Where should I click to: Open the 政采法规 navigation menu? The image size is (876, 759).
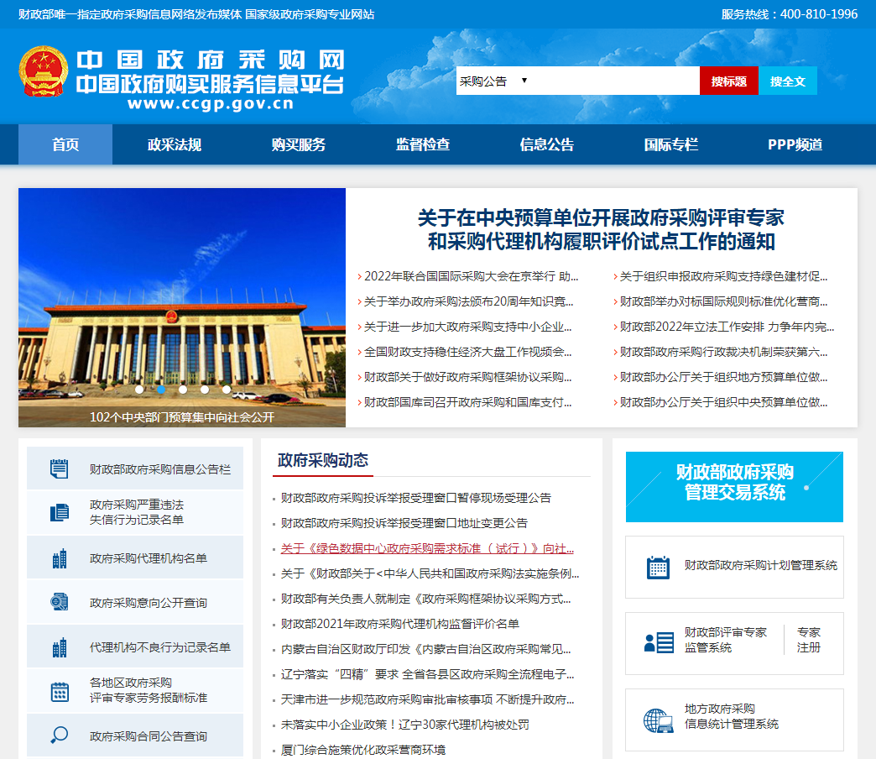[x=175, y=144]
